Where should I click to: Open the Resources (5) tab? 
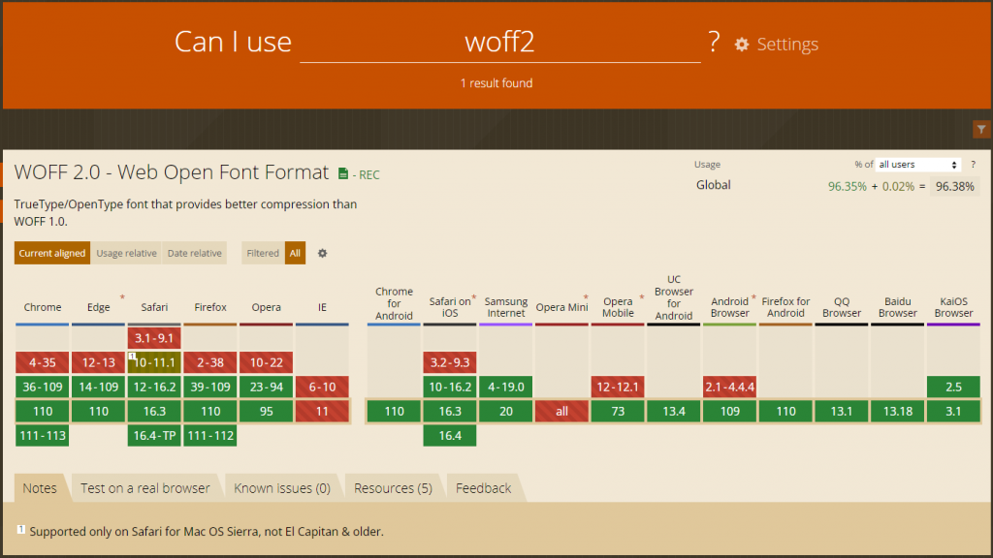point(393,488)
